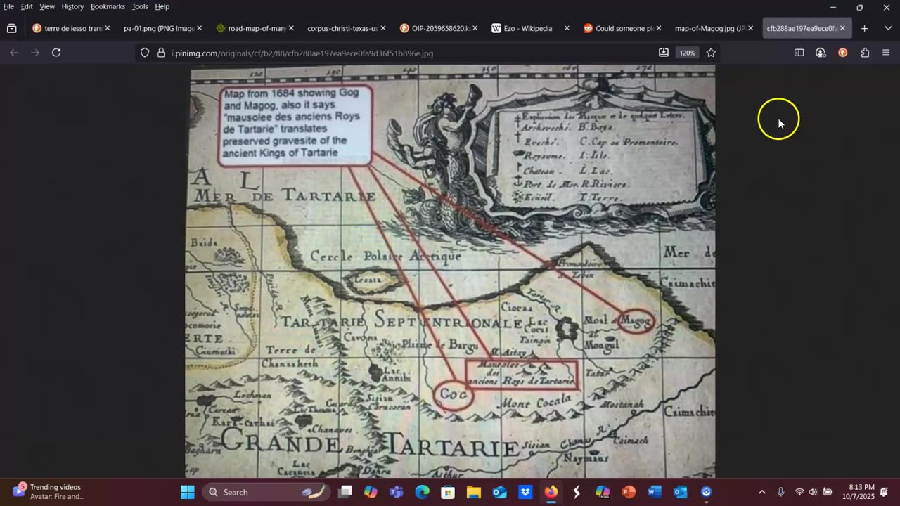Close the road-map-of-mary tab
Viewport: 900px width, 506px height.
point(291,29)
